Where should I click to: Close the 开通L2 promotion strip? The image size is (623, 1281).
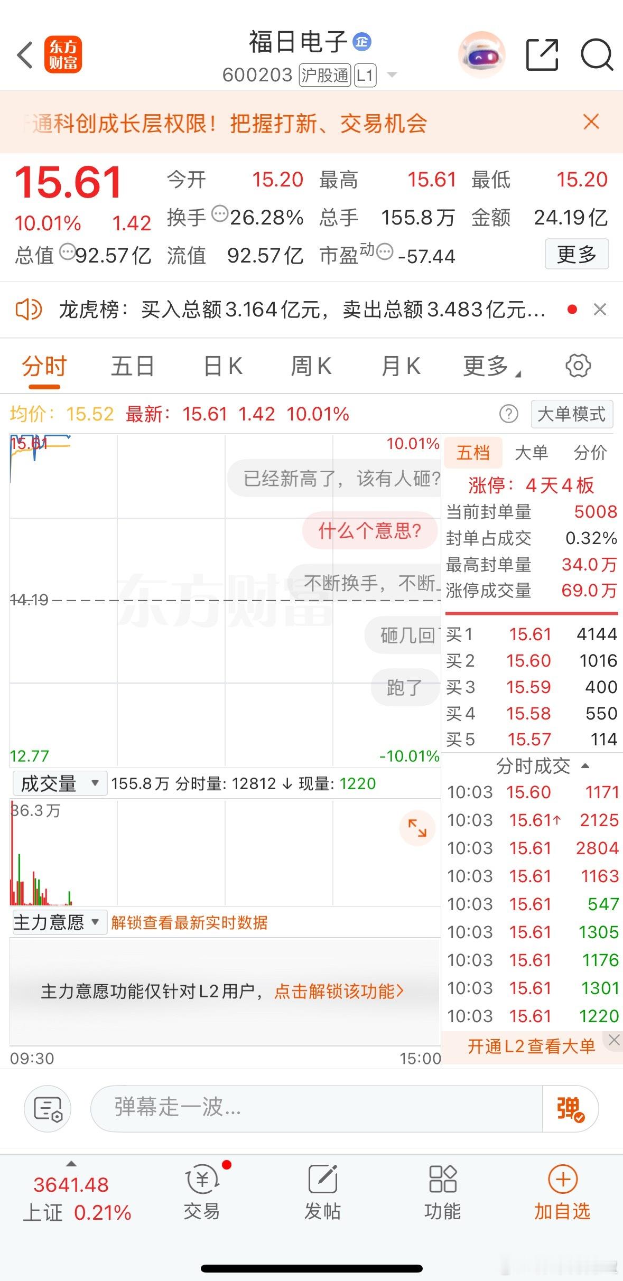tap(613, 1040)
